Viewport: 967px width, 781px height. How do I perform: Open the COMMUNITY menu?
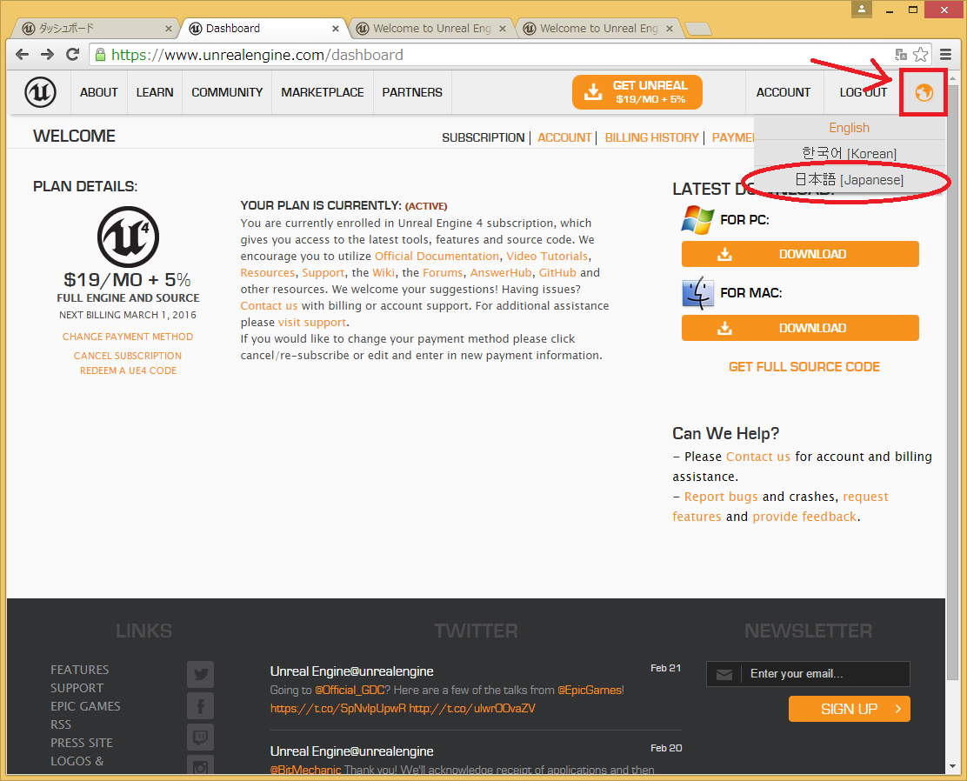point(227,92)
